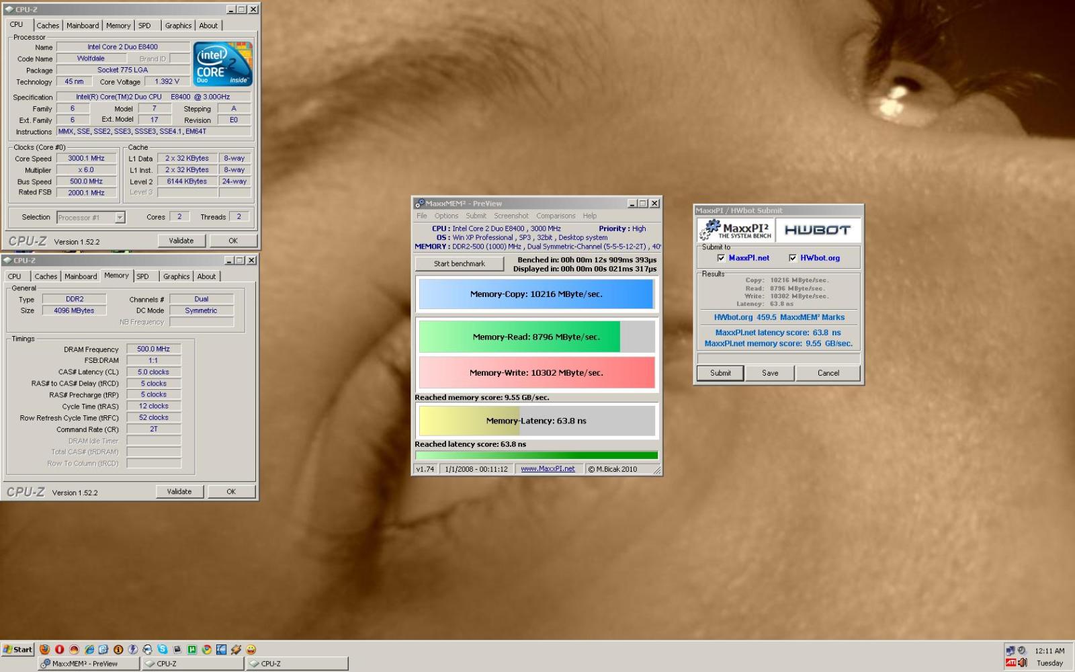Click the empty field above Submit button
Image resolution: width=1075 pixels, height=672 pixels.
point(778,358)
